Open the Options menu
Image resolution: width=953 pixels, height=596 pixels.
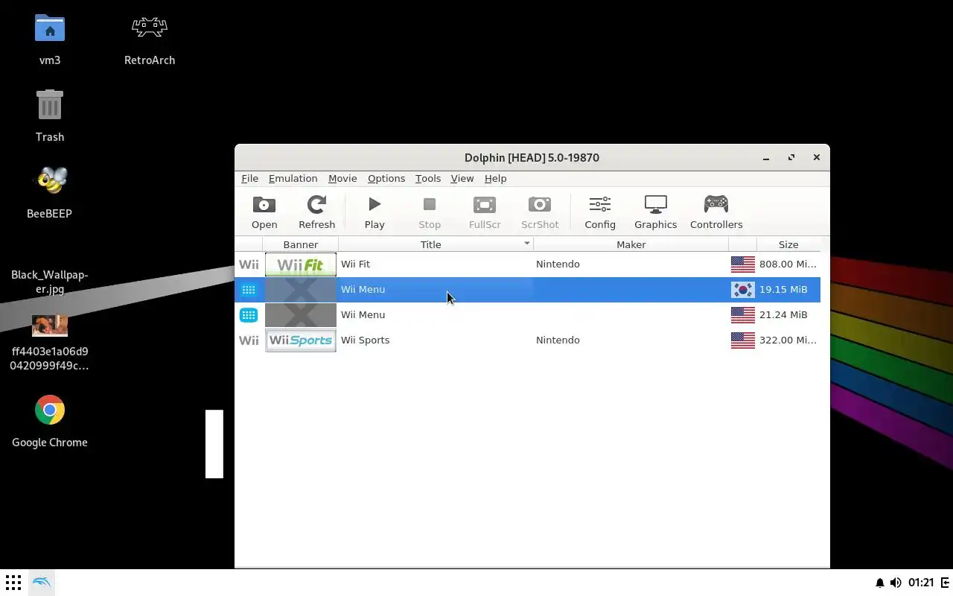(x=386, y=179)
